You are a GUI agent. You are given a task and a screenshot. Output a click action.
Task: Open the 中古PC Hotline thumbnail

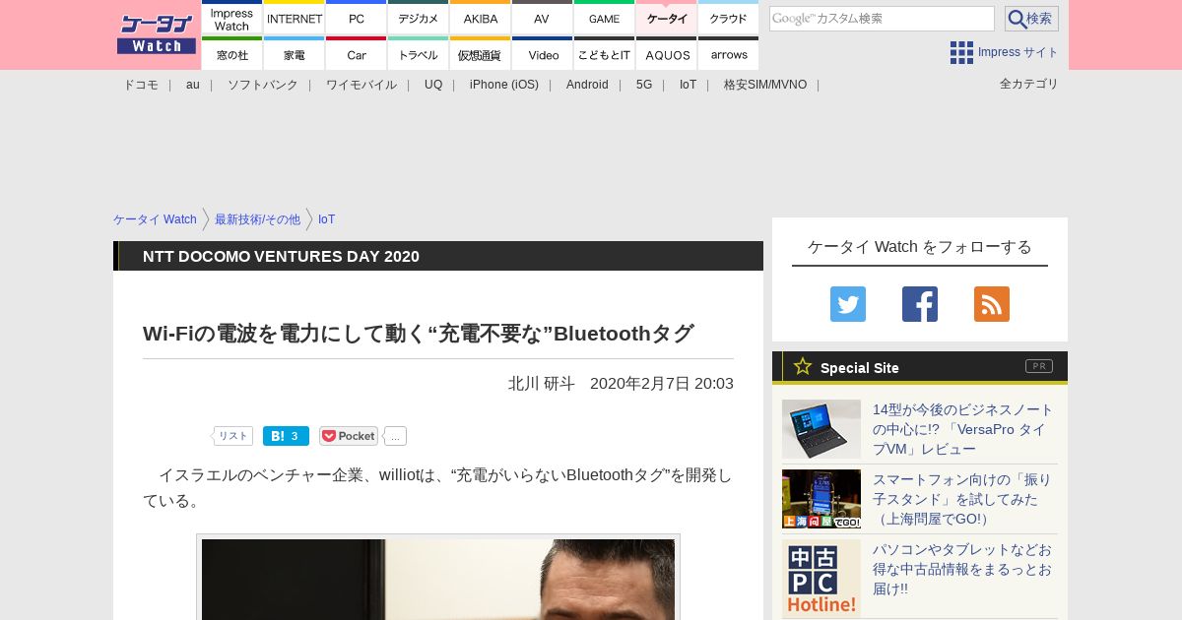pyautogui.click(x=821, y=579)
